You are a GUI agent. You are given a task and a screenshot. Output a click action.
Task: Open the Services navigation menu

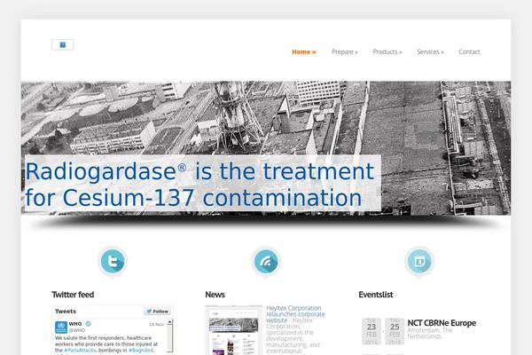point(430,52)
